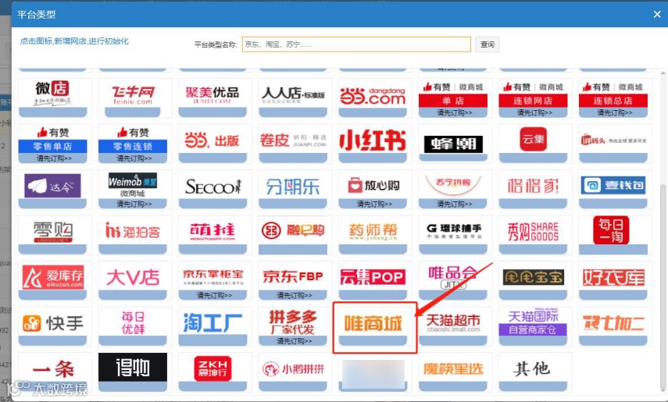668x402 pixels.
Task: Click 请先订购>> under 放心购
Action: pos(374,204)
